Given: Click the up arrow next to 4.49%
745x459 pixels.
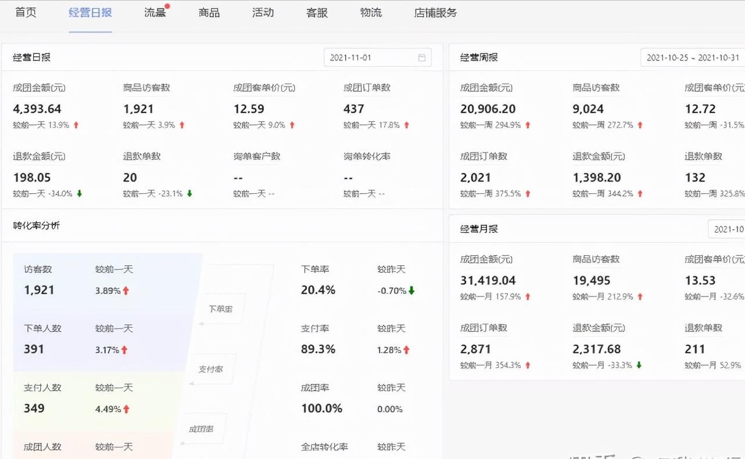Looking at the screenshot, I should [126, 409].
